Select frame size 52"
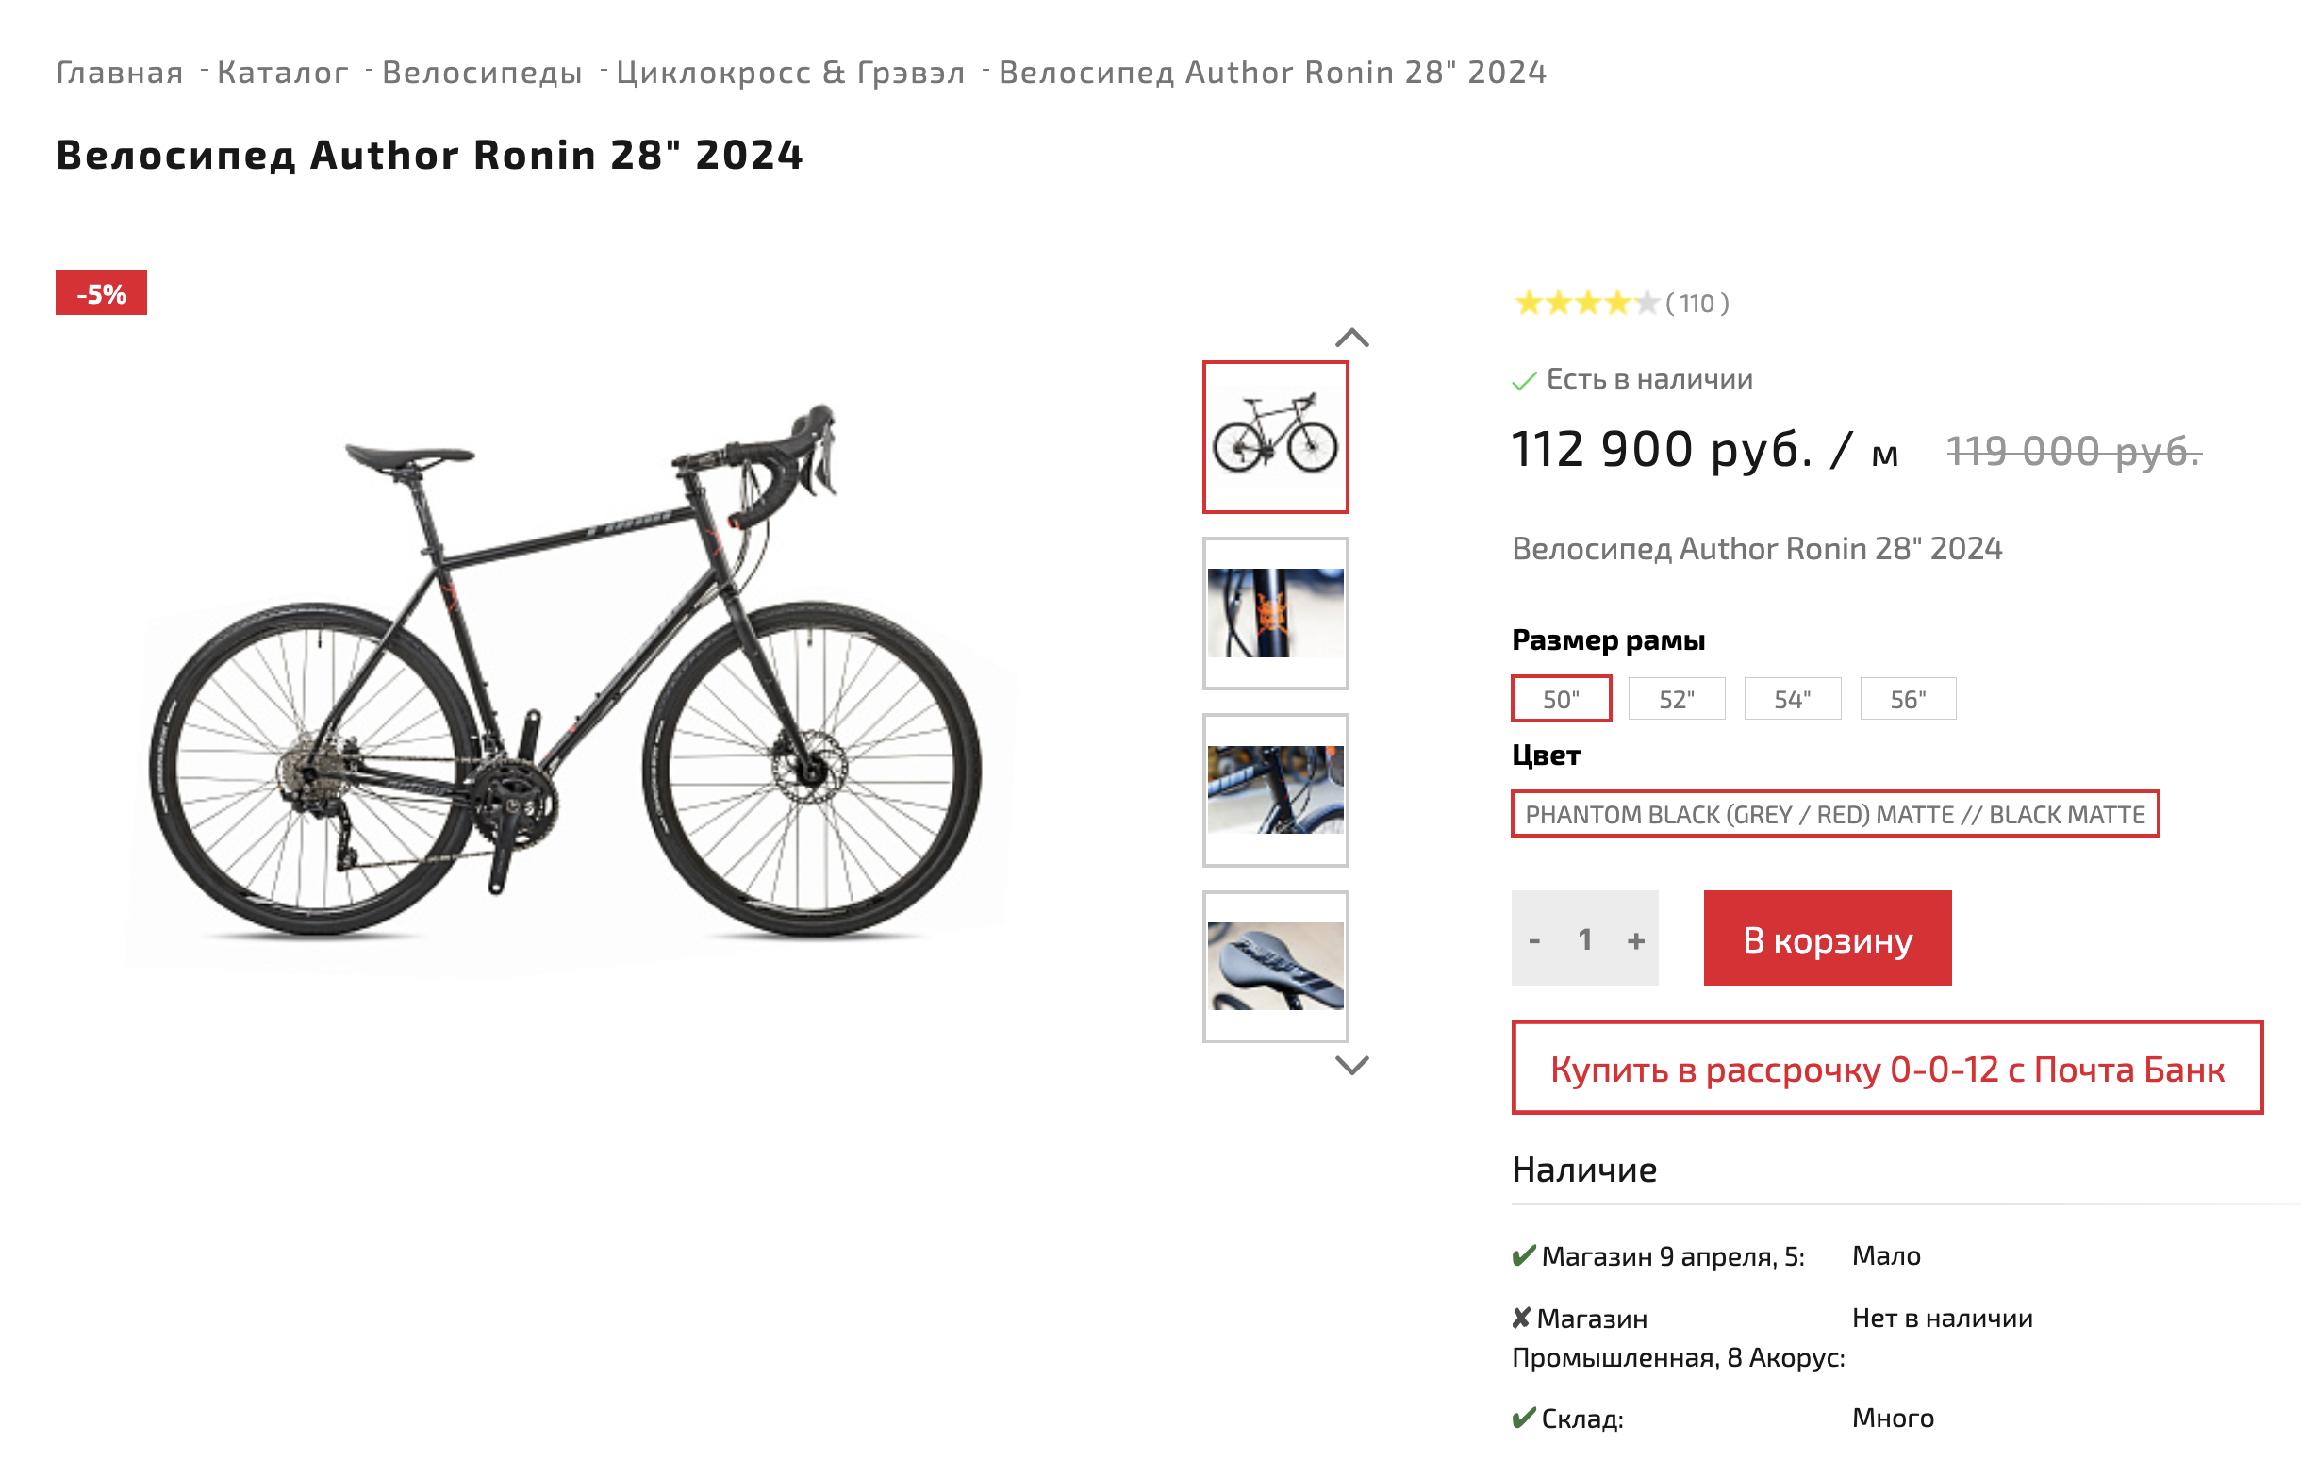This screenshot has height=1477, width=2301. (1676, 699)
